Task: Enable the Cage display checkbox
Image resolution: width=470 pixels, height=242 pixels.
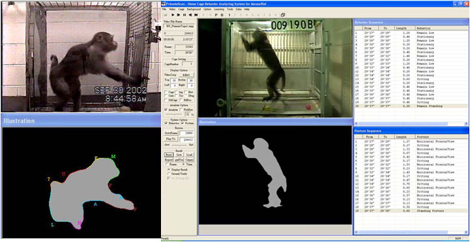Action: point(166,92)
